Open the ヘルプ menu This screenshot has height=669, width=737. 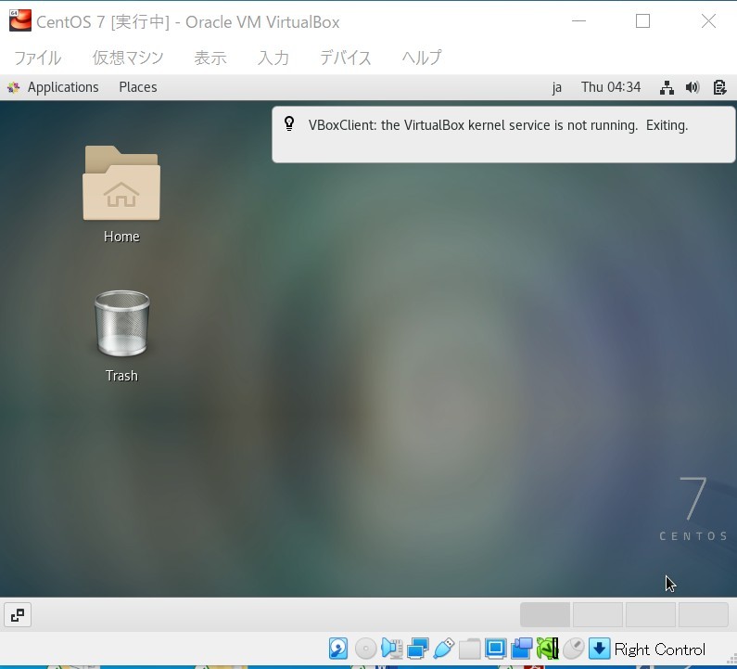coord(422,58)
